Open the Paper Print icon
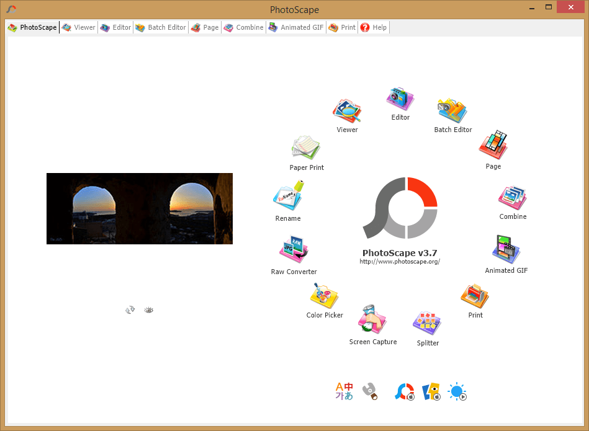This screenshot has width=589, height=431. click(306, 148)
